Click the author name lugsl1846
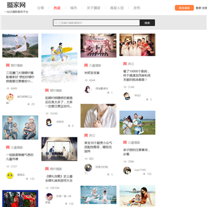The width and height of the screenshot is (207, 207). pos(140,170)
